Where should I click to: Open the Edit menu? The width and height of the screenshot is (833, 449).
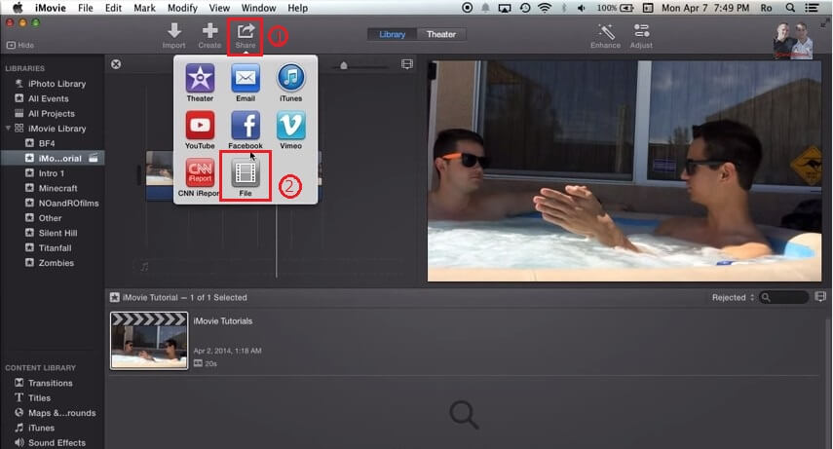(x=113, y=8)
